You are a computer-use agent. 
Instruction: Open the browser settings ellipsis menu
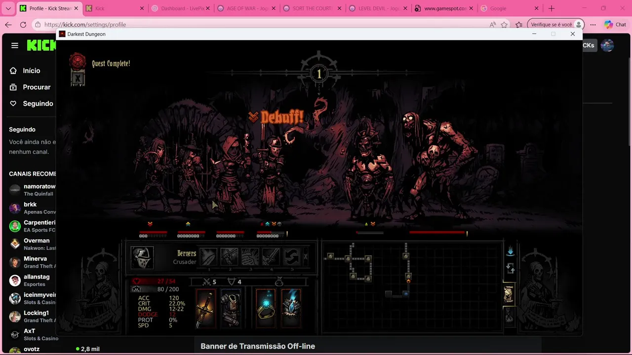point(592,25)
